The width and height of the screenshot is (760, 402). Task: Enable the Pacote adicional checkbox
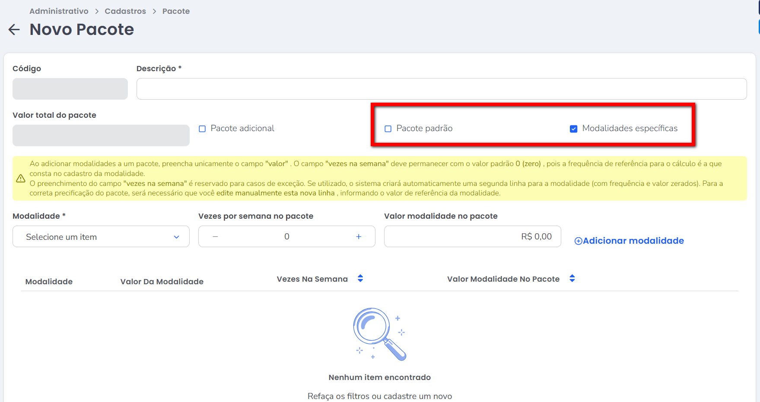pos(202,129)
